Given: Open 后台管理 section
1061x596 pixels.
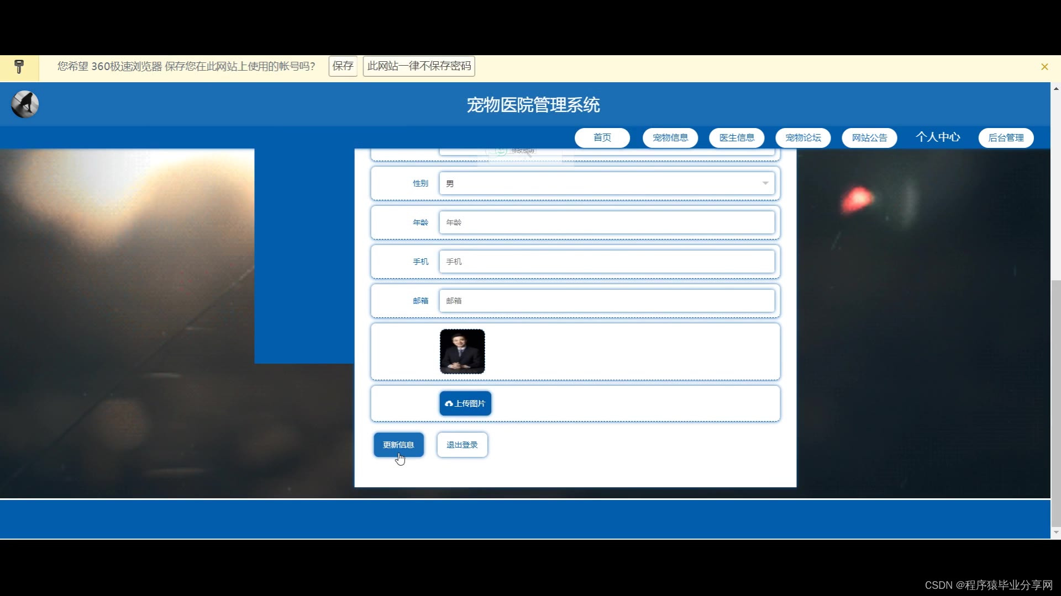Looking at the screenshot, I should point(1006,137).
